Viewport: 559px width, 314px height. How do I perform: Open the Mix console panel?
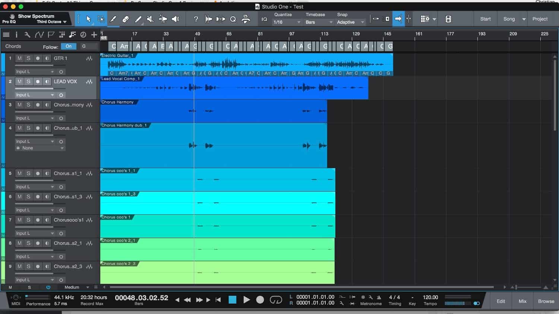coord(522,301)
